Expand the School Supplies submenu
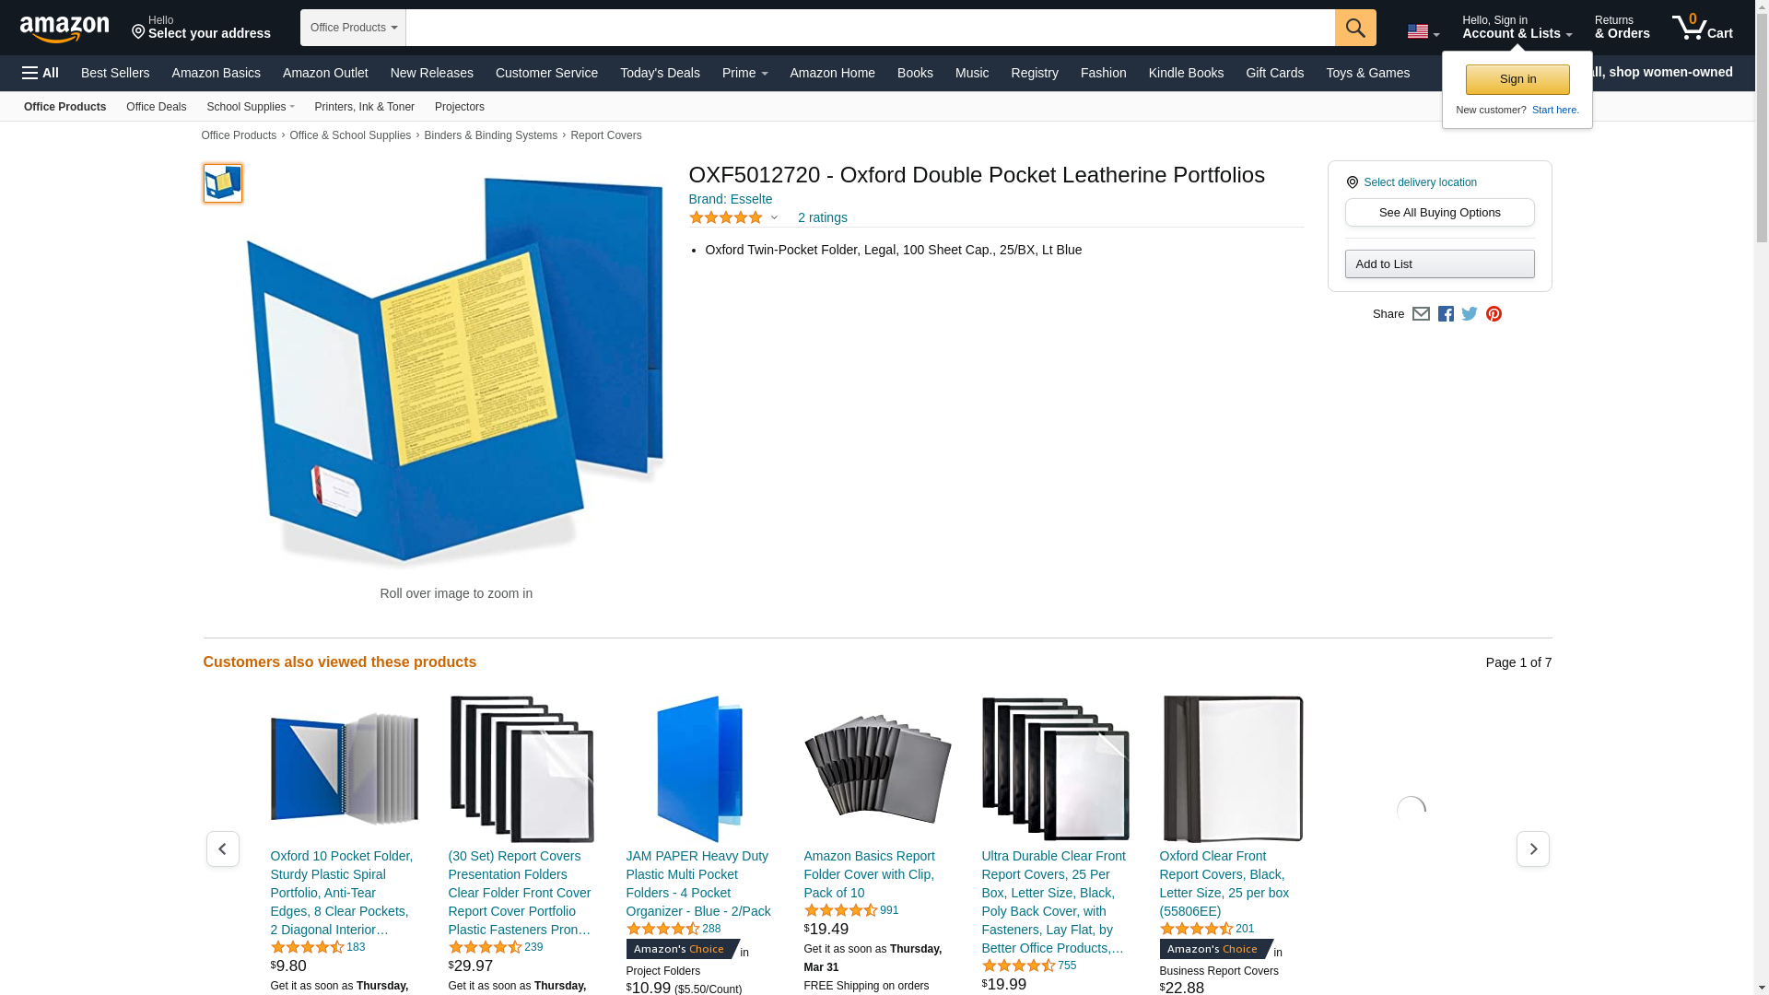 (x=251, y=107)
